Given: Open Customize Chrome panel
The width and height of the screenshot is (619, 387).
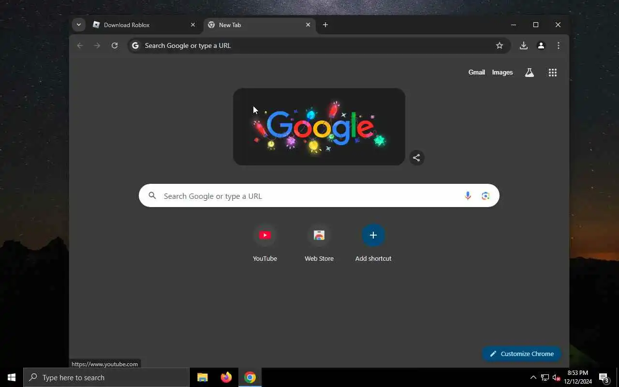Looking at the screenshot, I should point(521,354).
